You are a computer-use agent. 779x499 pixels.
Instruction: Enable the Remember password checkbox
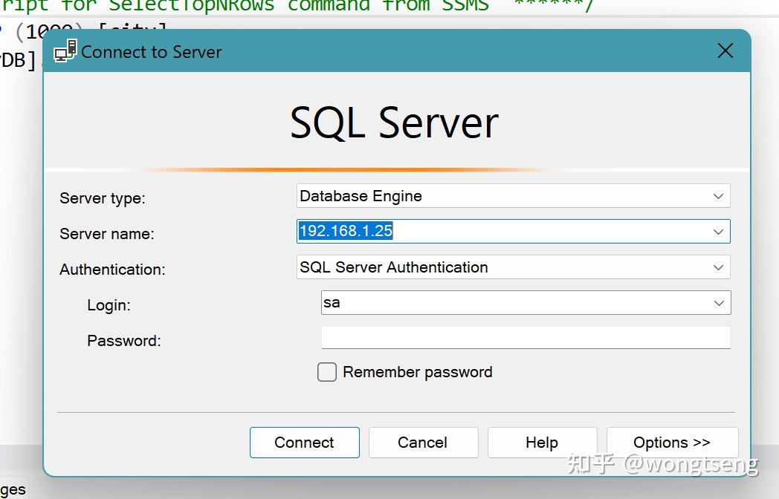click(x=327, y=372)
